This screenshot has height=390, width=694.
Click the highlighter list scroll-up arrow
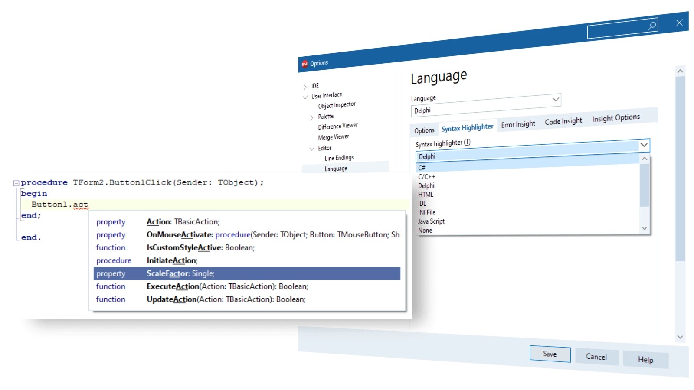tap(645, 159)
